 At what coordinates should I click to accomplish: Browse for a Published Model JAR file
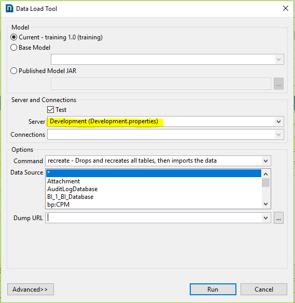coord(278,84)
